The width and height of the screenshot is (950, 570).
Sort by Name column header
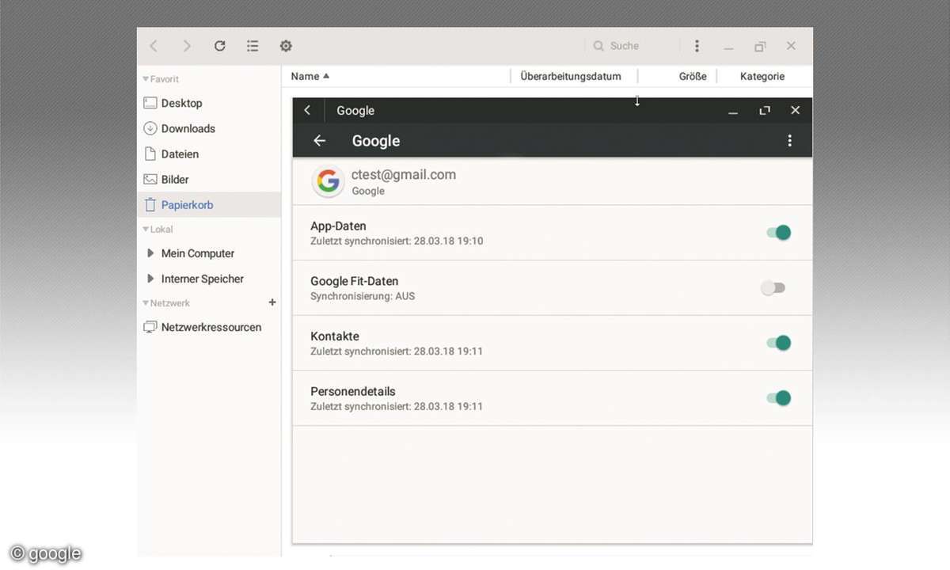(310, 76)
